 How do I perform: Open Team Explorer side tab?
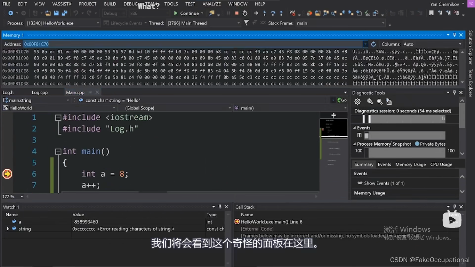click(x=470, y=83)
